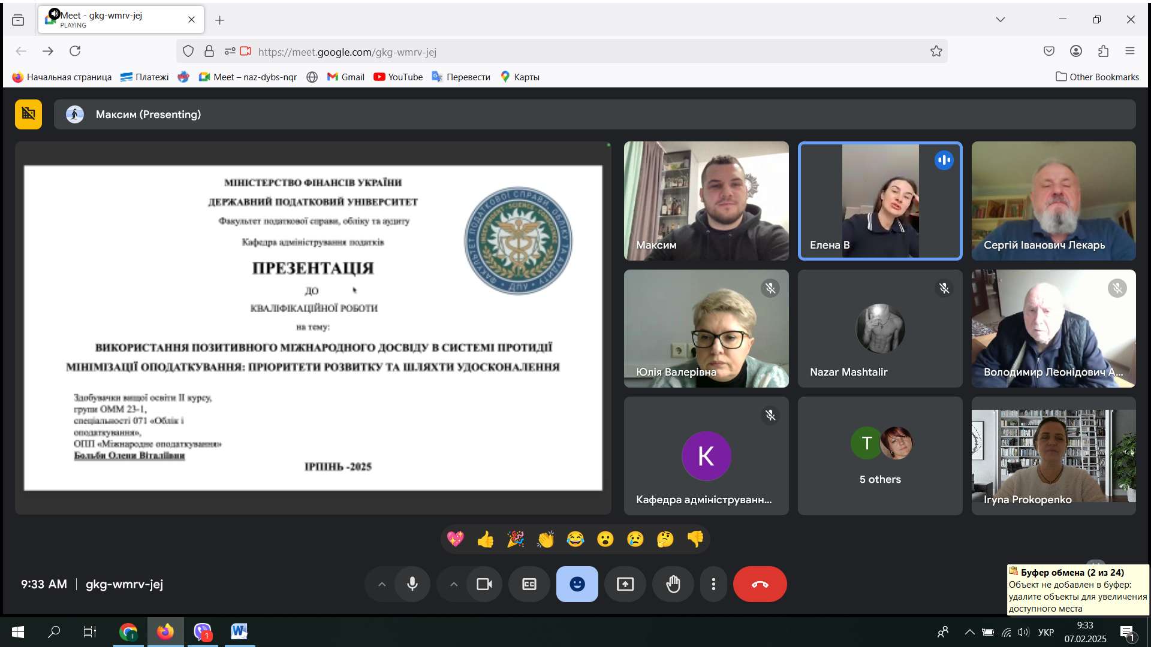The height and width of the screenshot is (647, 1151).
Task: Toggle mute for Юлія Валерівна participant
Action: (x=770, y=287)
